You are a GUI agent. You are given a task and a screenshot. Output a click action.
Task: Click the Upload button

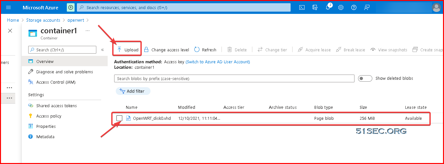pos(127,50)
